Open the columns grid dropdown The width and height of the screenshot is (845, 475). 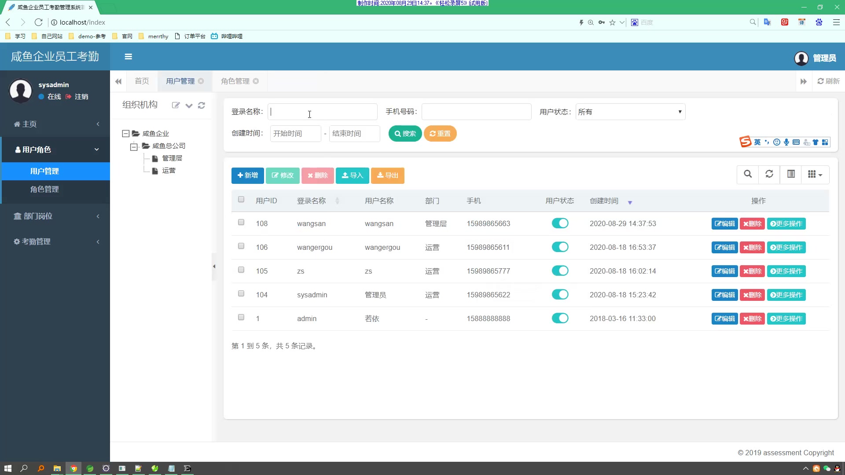(815, 174)
